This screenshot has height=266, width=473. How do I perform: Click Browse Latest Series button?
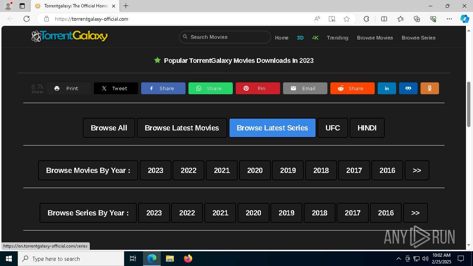coord(272,128)
